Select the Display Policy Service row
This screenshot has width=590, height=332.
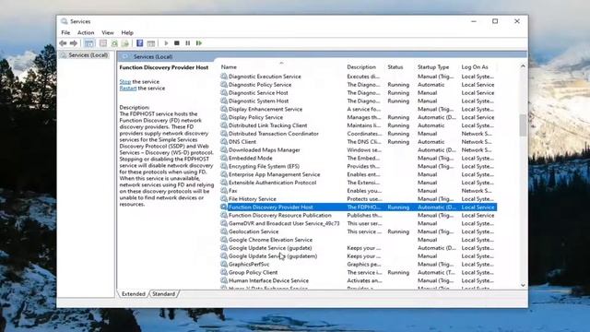point(358,117)
